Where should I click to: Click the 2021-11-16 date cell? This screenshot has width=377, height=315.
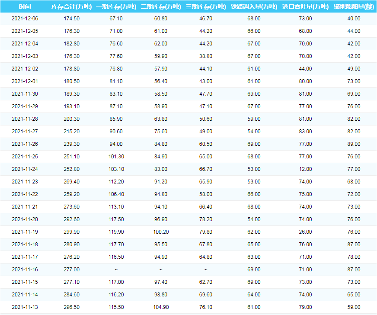(x=25, y=270)
